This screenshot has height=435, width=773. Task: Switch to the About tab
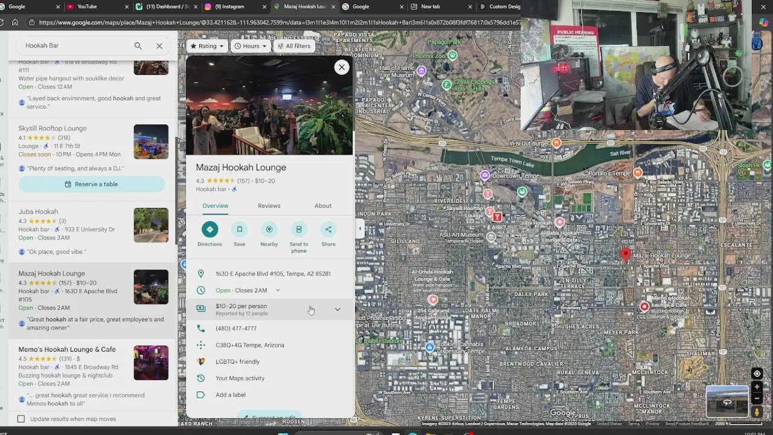pyautogui.click(x=323, y=206)
